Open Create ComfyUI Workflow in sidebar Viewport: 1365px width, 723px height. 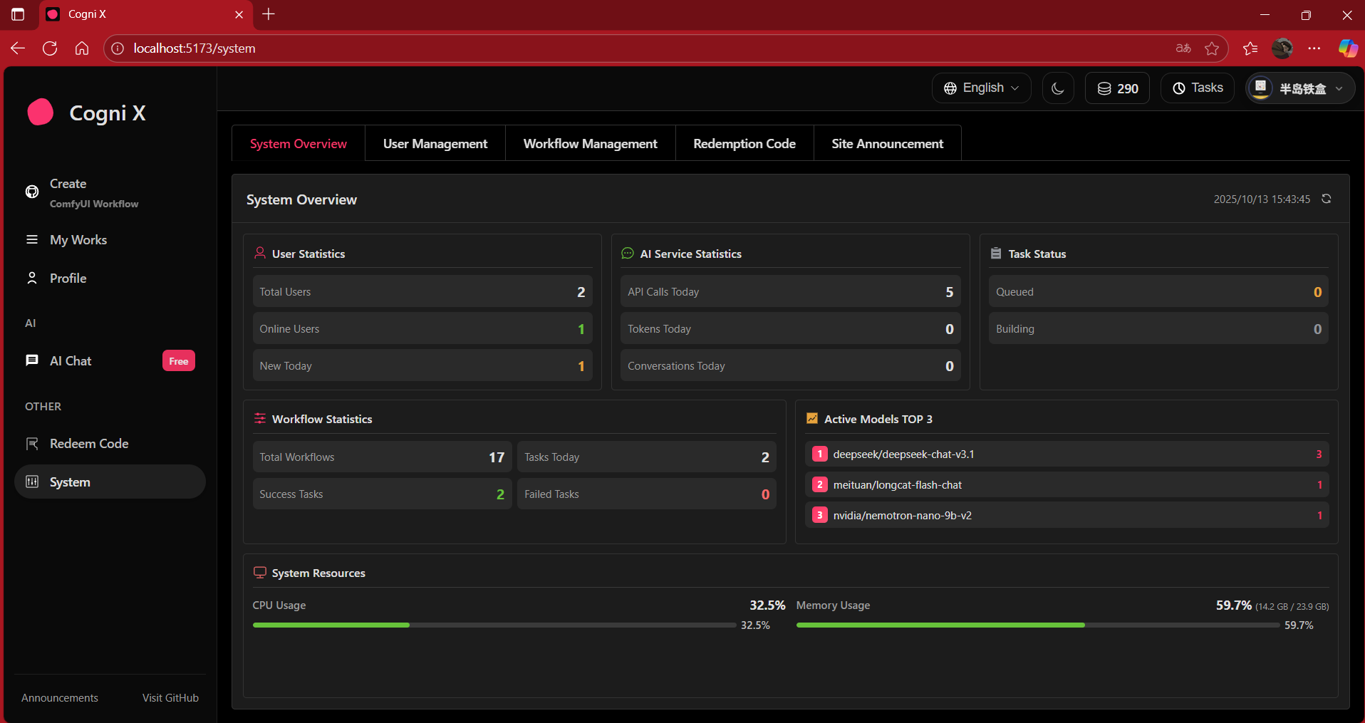click(x=93, y=193)
